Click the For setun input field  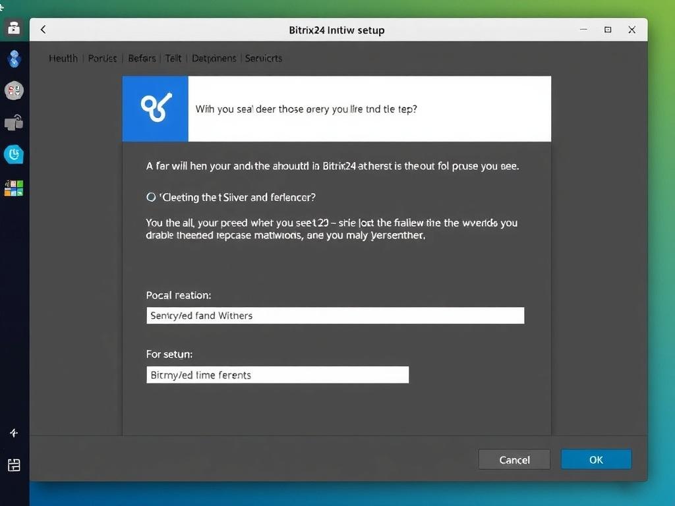(278, 375)
